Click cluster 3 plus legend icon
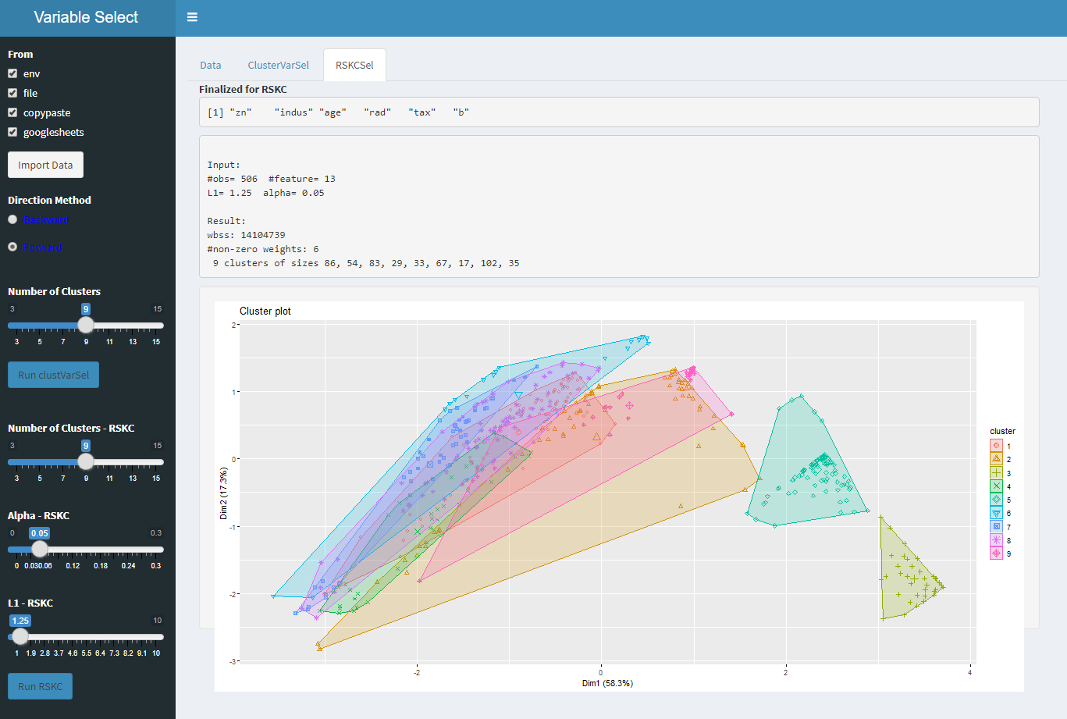This screenshot has width=1067, height=719. [x=996, y=473]
